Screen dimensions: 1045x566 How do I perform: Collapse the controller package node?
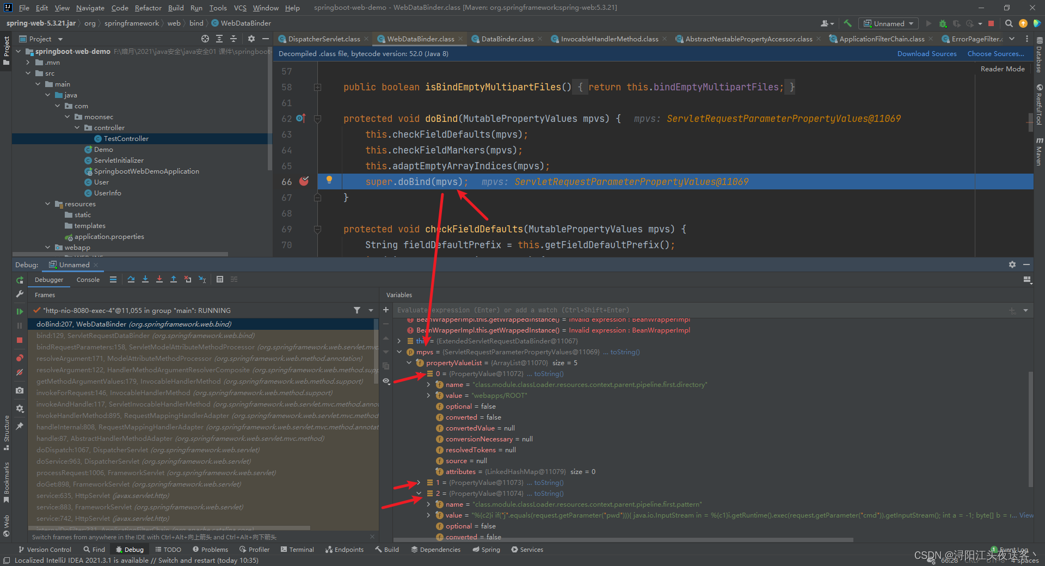click(77, 128)
